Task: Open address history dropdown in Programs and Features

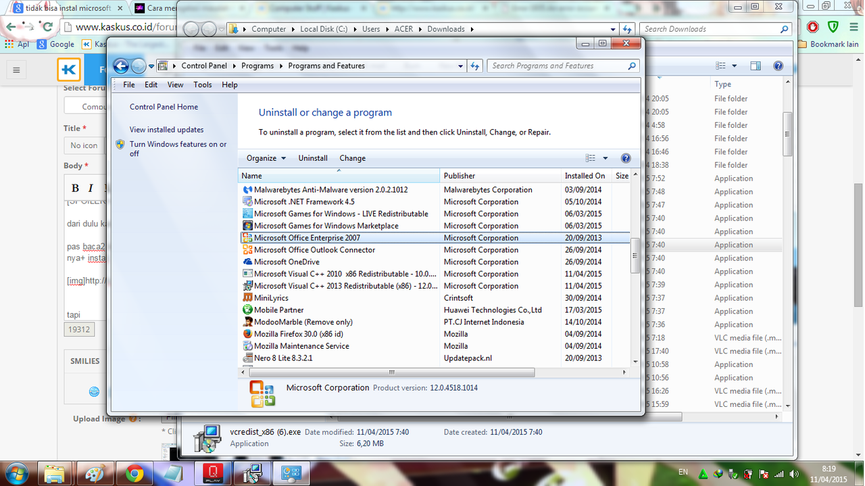Action: tap(461, 66)
